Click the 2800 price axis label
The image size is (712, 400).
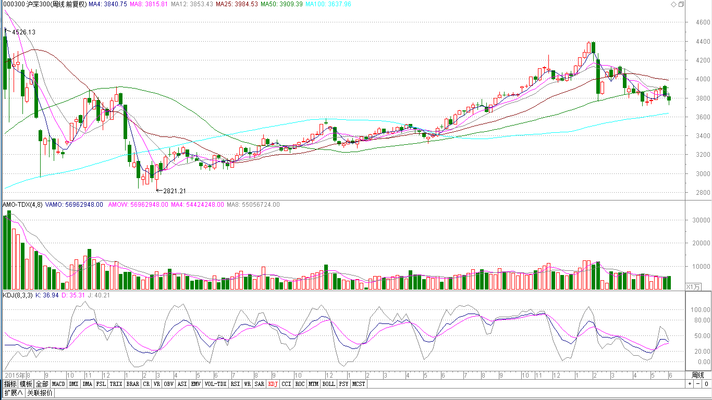[703, 193]
